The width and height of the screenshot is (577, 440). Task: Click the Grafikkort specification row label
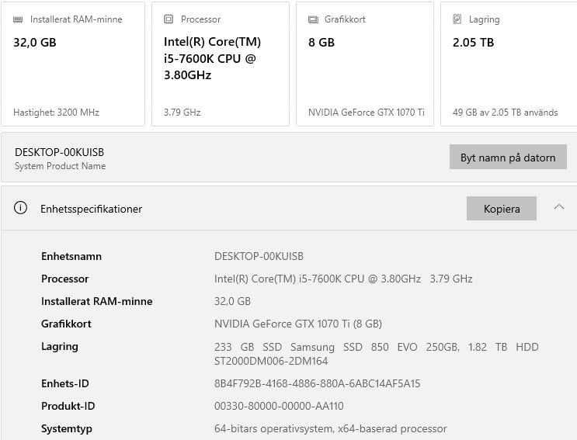point(66,324)
